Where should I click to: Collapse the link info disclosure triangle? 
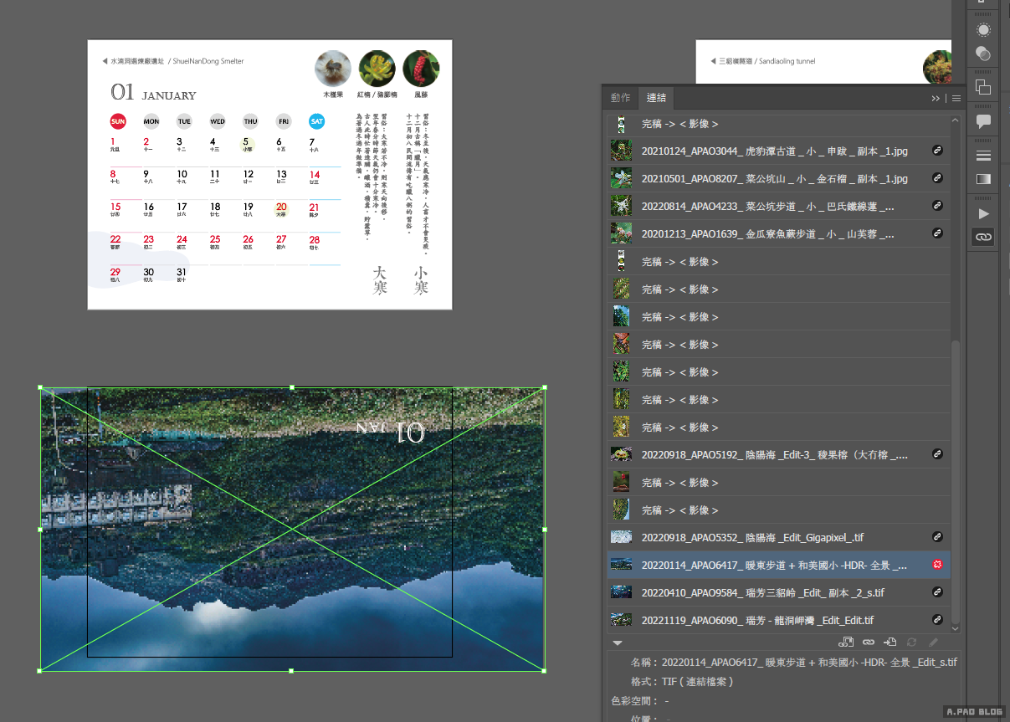tap(618, 643)
